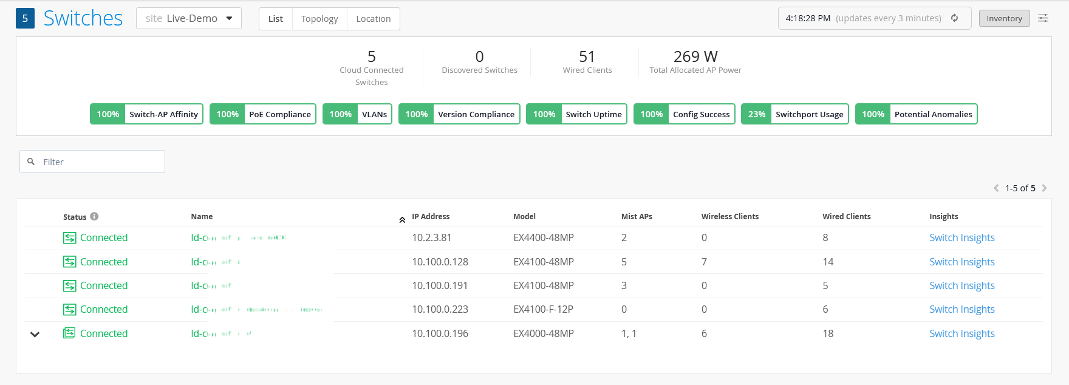Click the Status column header
Image resolution: width=1069 pixels, height=385 pixels.
coord(75,217)
